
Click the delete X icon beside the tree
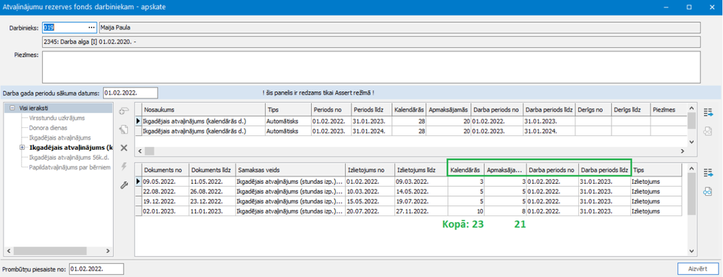tap(124, 148)
